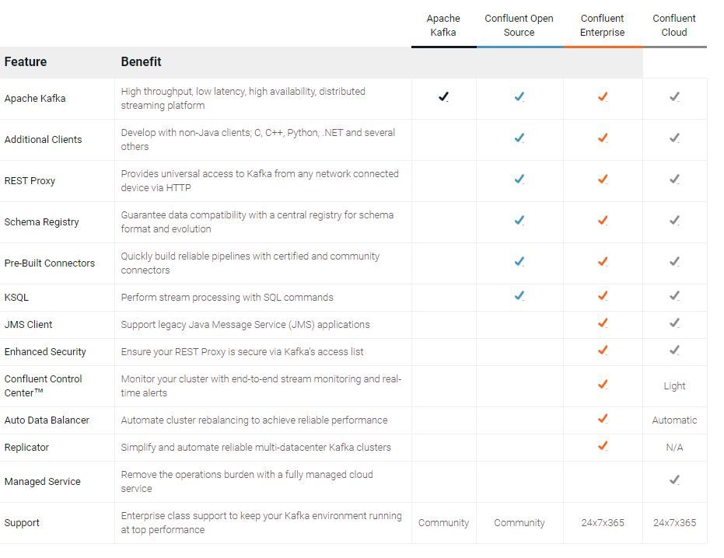The height and width of the screenshot is (558, 724).
Task: Click the 24x7x365 support under Confluent Enterprise
Action: click(602, 522)
